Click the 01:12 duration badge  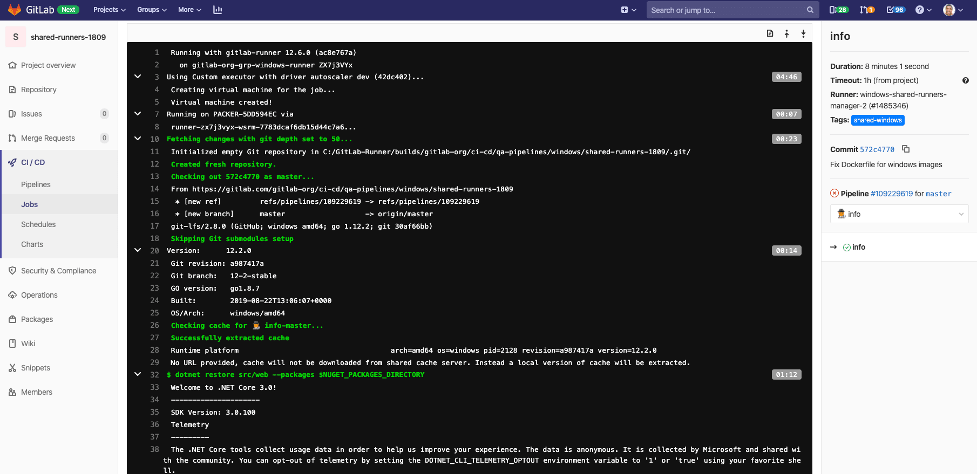point(786,374)
